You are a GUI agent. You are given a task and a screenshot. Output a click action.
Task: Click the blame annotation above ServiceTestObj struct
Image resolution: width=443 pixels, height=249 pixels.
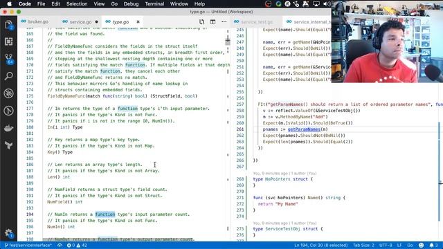(x=284, y=223)
